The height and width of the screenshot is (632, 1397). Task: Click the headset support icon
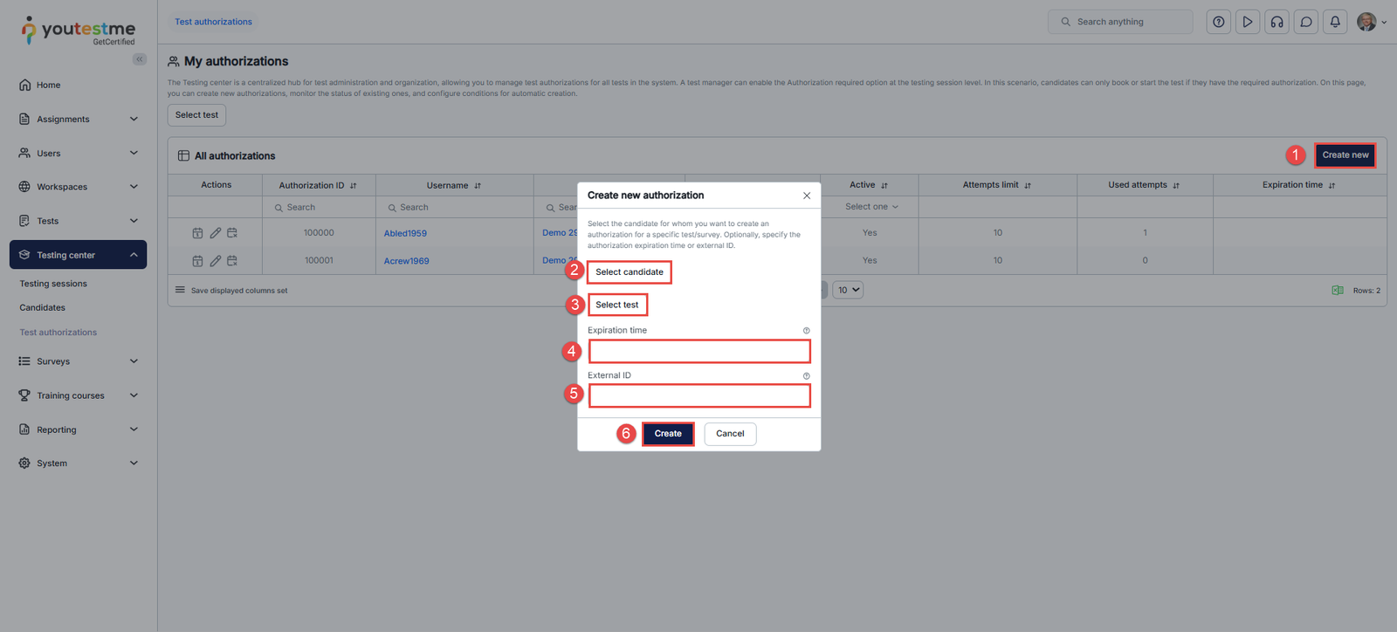(1277, 22)
